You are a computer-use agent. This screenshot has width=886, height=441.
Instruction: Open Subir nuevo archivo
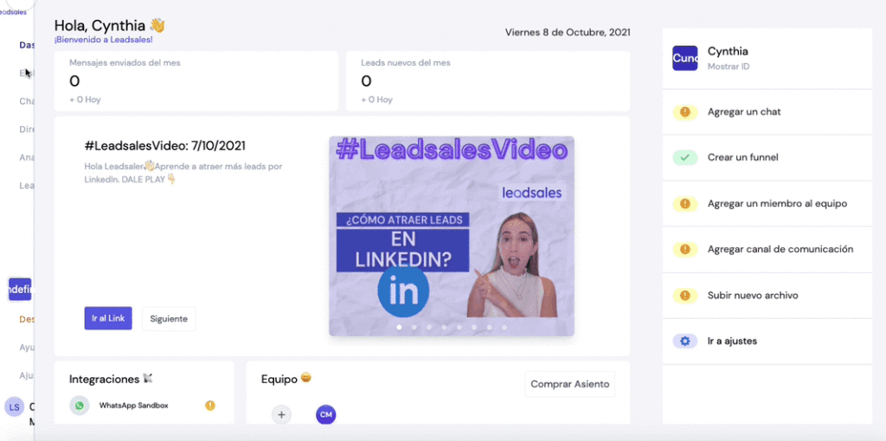click(x=767, y=296)
